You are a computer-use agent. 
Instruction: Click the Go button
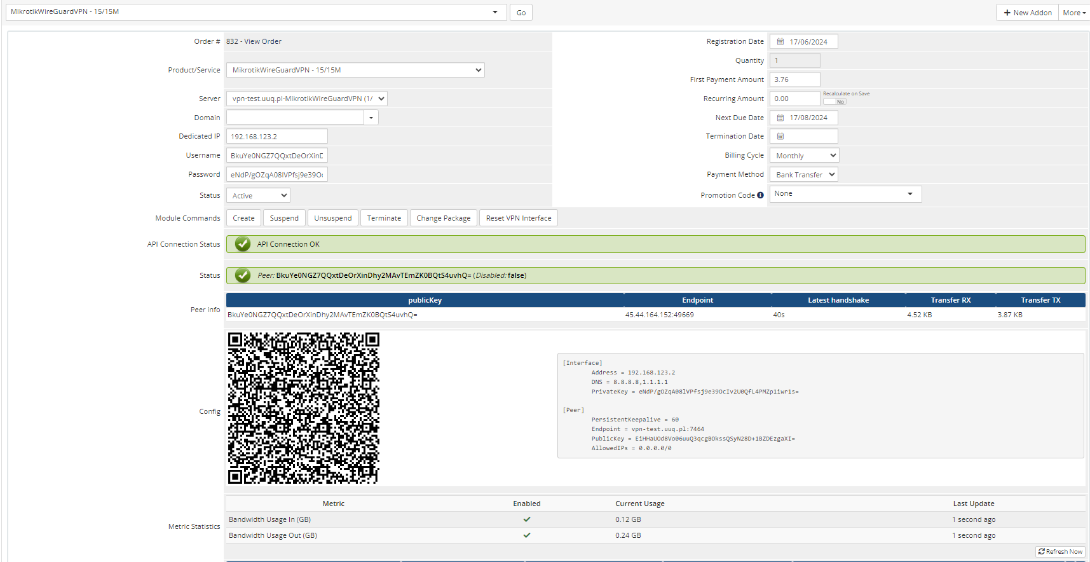(x=521, y=13)
